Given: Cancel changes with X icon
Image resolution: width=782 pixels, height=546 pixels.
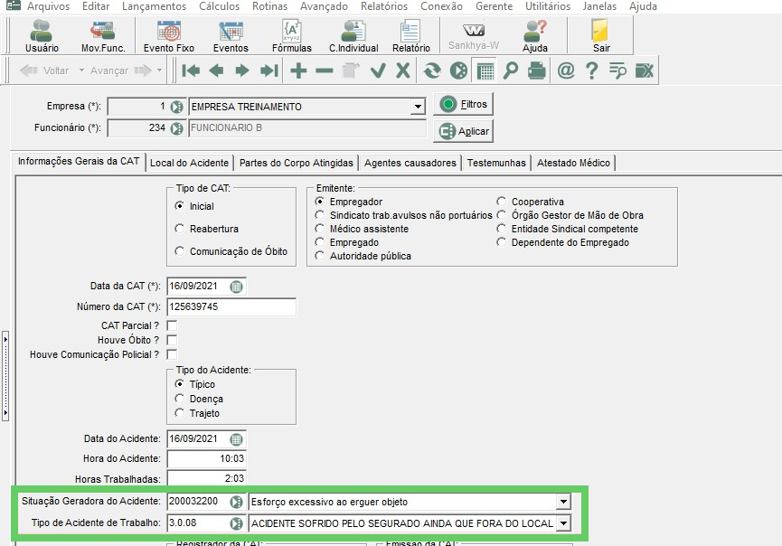Looking at the screenshot, I should tap(403, 71).
